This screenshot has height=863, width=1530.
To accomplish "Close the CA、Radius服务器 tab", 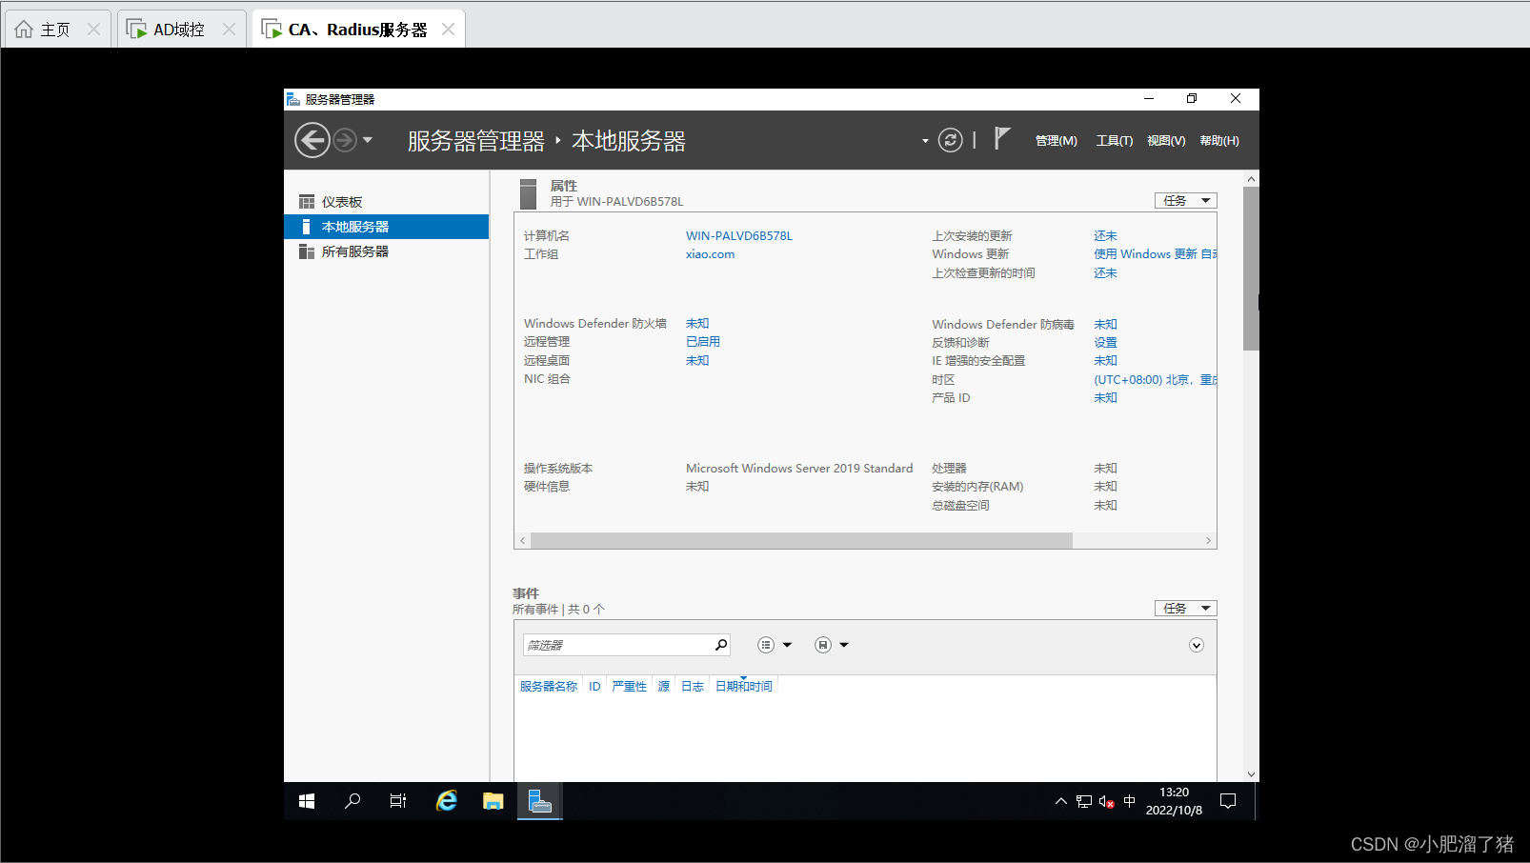I will 448,30.
